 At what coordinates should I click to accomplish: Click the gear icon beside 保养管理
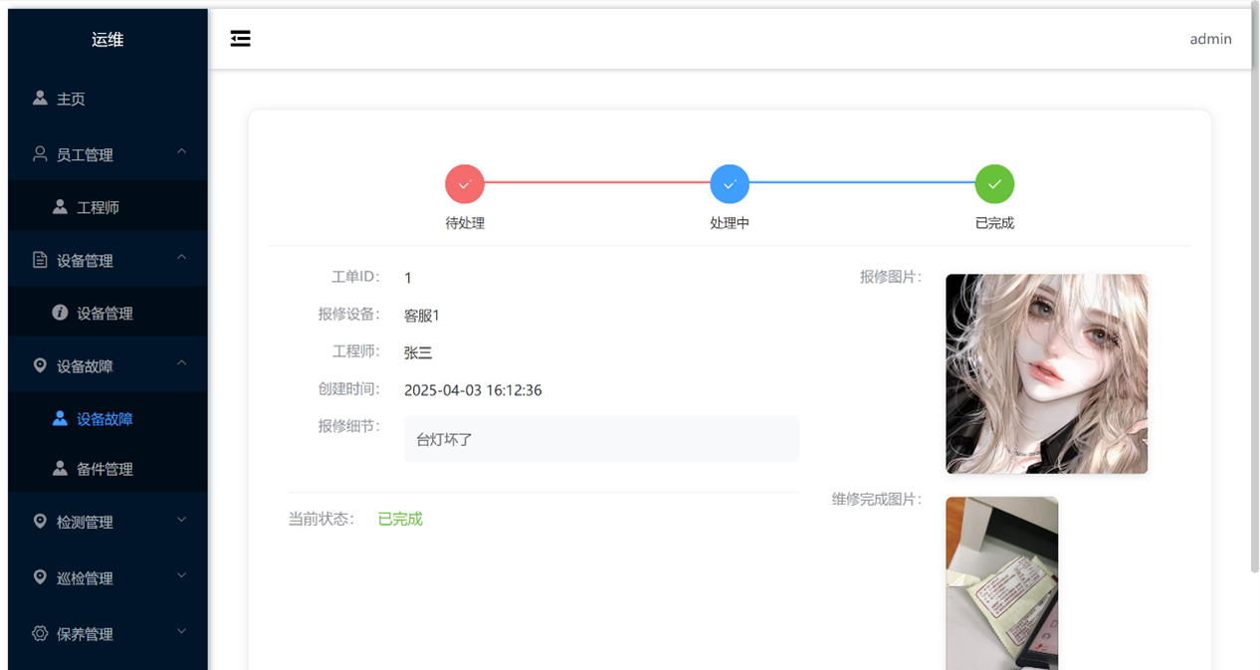click(40, 633)
